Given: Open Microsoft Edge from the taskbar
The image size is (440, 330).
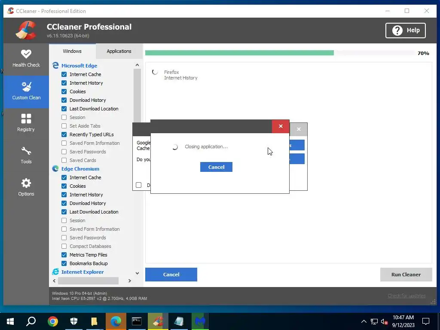Looking at the screenshot, I should pos(116,321).
